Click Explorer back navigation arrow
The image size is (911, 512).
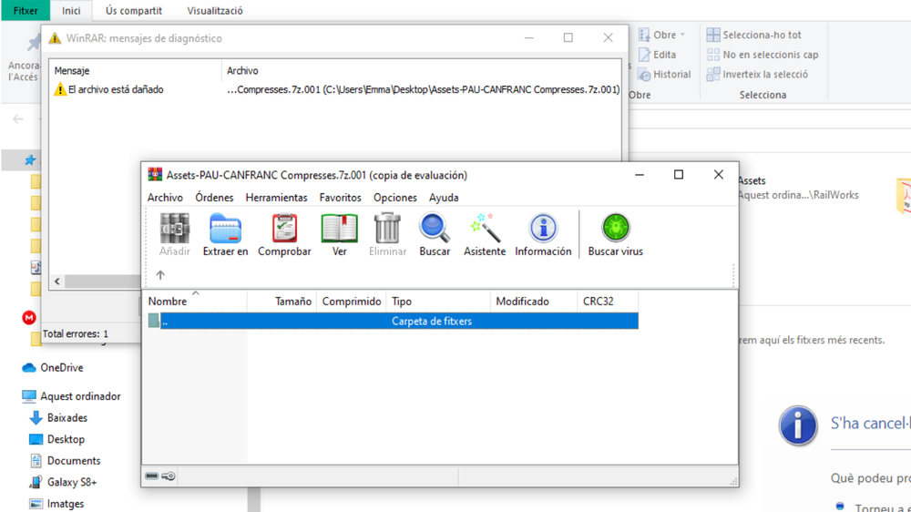(x=18, y=119)
